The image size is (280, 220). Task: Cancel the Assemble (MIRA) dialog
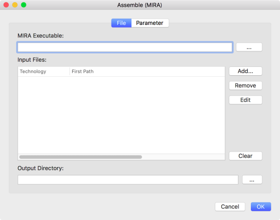(x=230, y=207)
